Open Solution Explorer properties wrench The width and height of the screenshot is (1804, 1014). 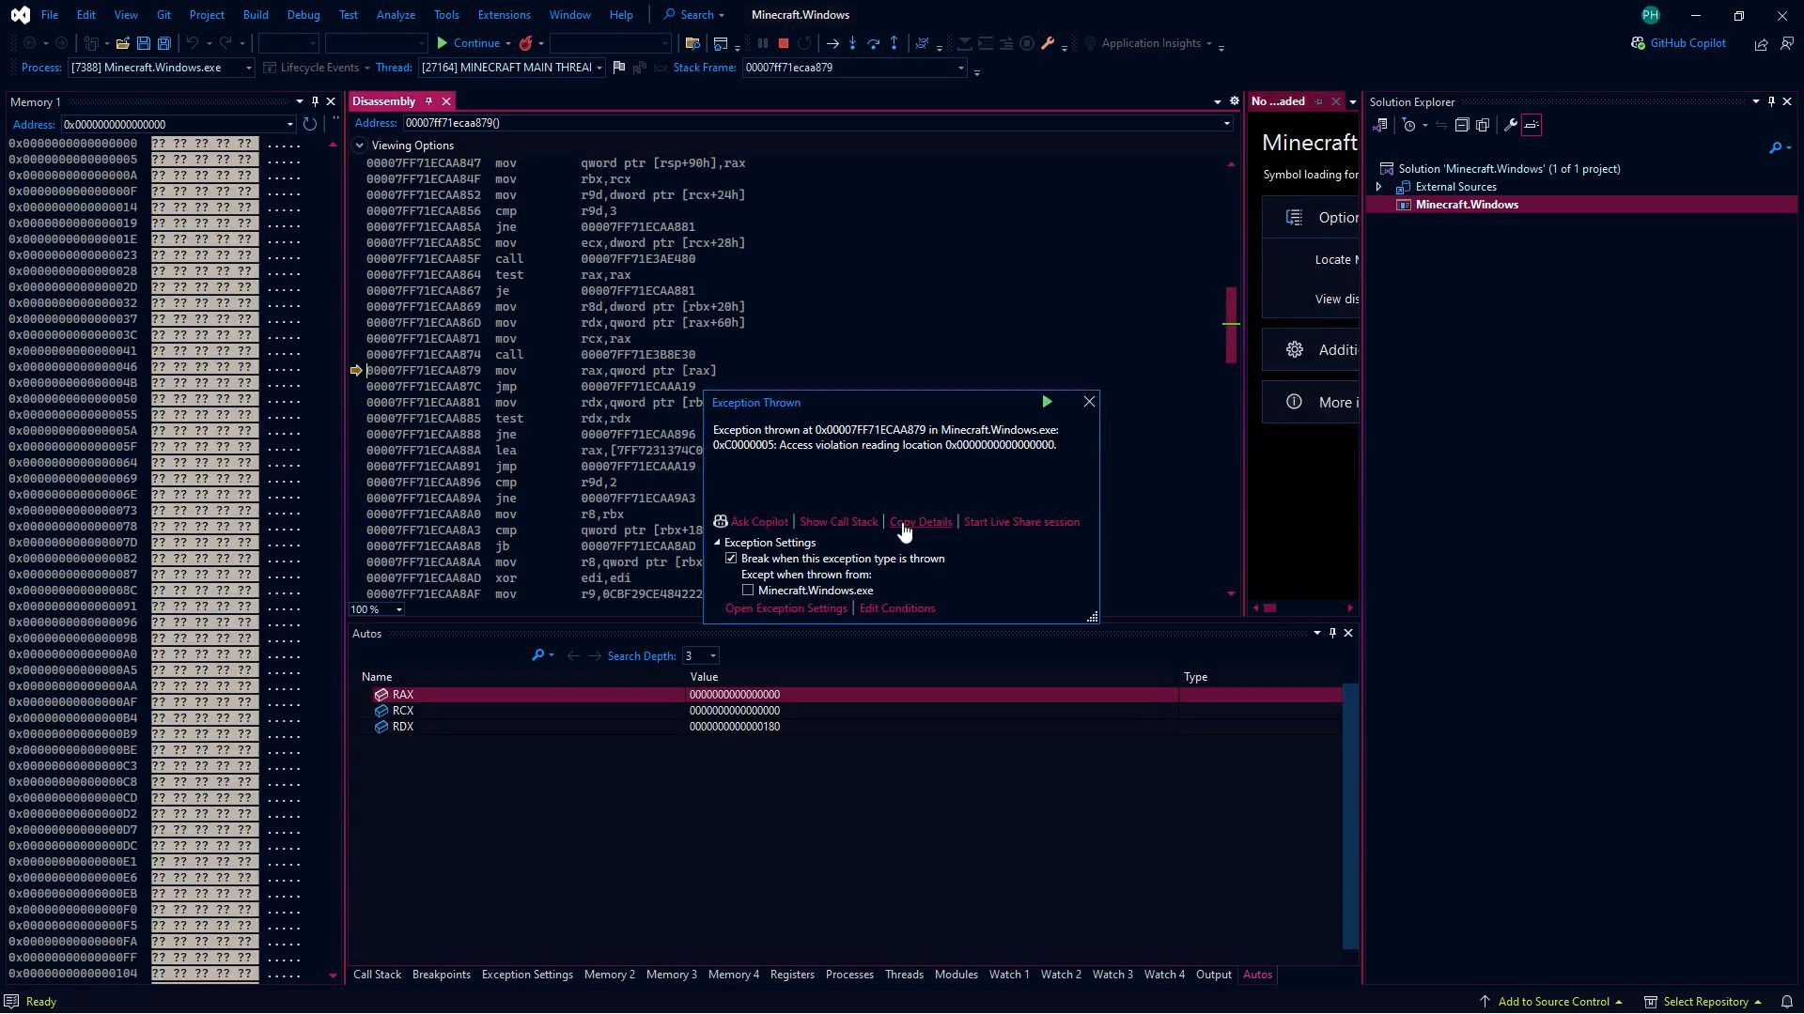(1511, 125)
